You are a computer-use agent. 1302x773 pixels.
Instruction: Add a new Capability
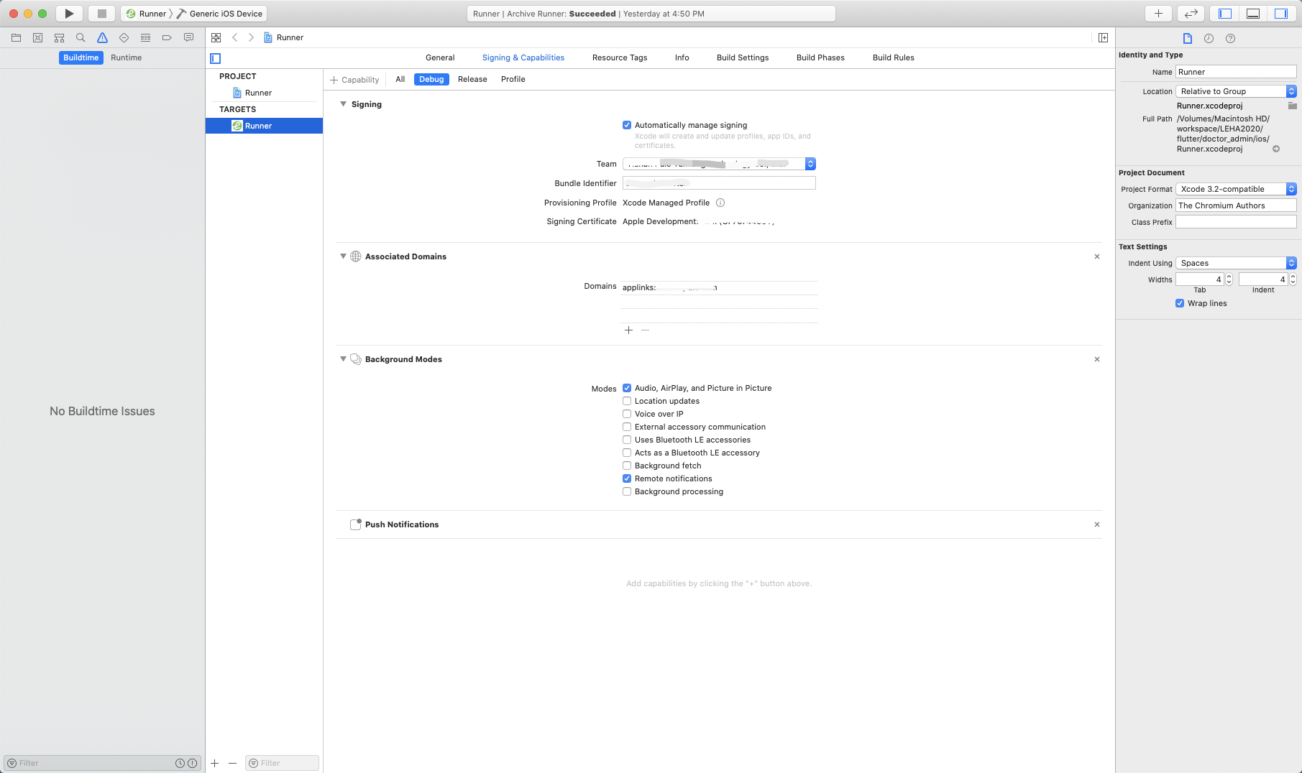tap(354, 80)
